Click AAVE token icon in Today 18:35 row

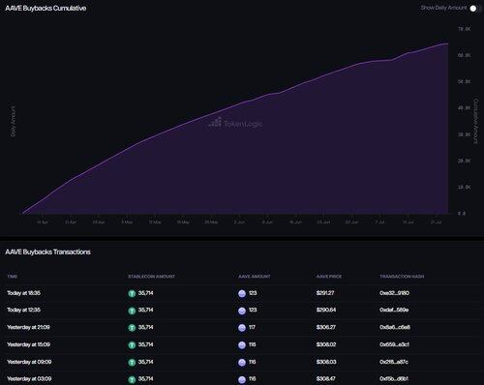click(x=242, y=293)
